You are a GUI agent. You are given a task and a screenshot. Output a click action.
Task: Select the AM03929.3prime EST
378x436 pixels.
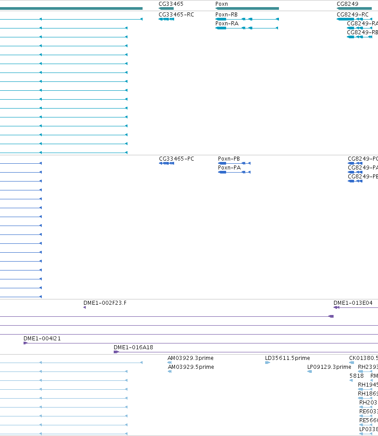170,363
